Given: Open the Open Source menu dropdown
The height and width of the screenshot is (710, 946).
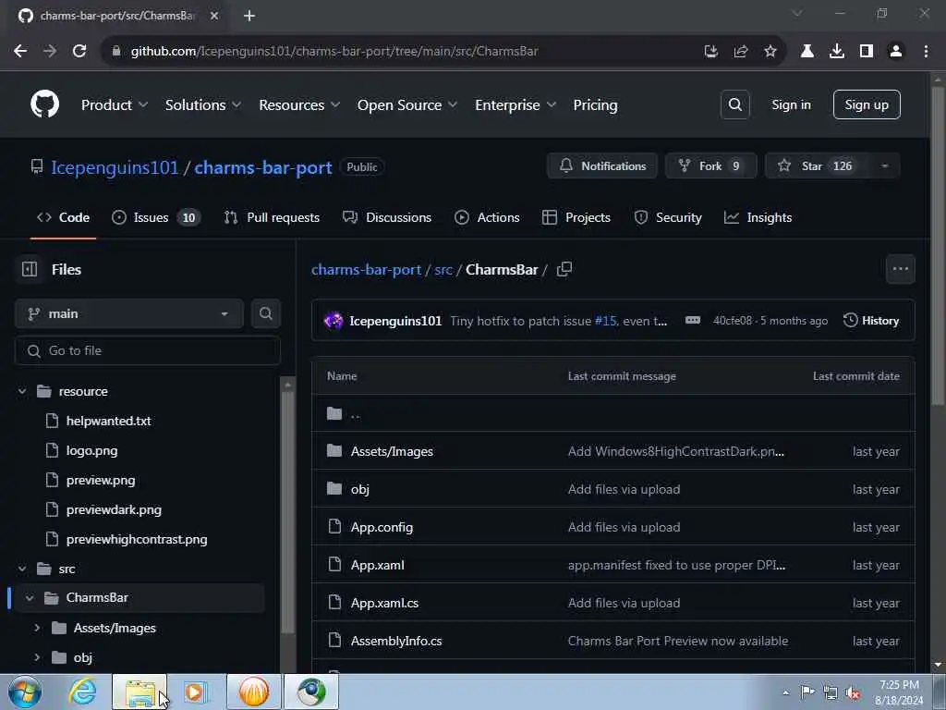Looking at the screenshot, I should coord(407,105).
